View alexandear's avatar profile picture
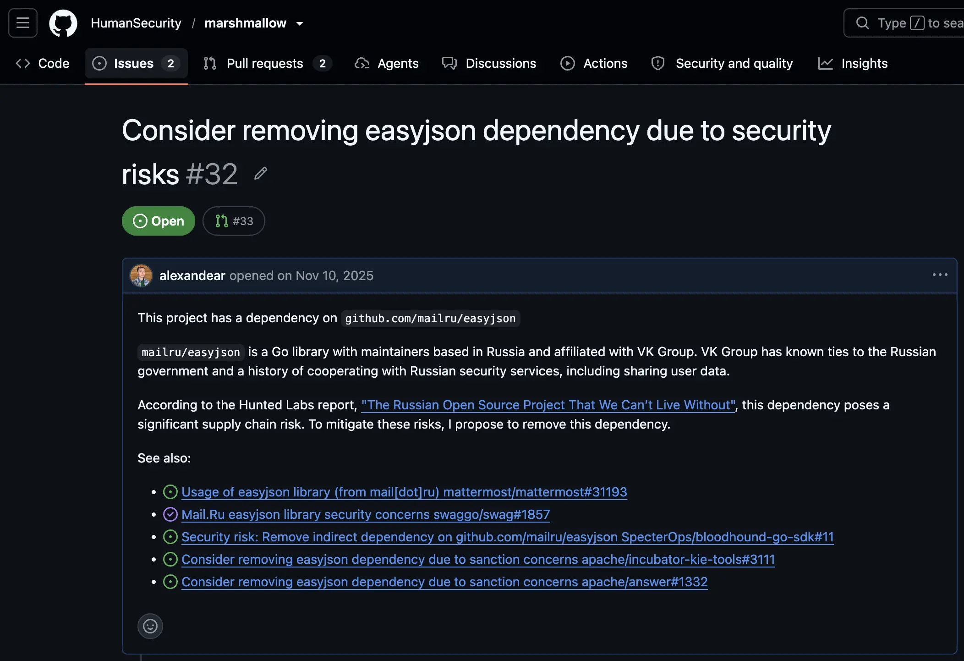The width and height of the screenshot is (964, 661). click(x=141, y=275)
